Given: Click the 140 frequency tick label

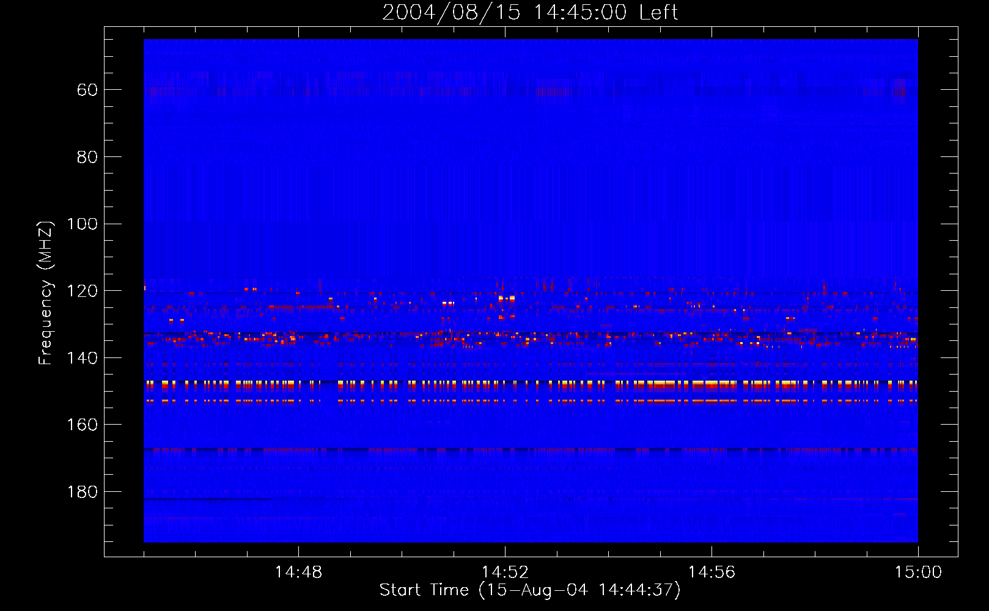Looking at the screenshot, I should (x=82, y=358).
